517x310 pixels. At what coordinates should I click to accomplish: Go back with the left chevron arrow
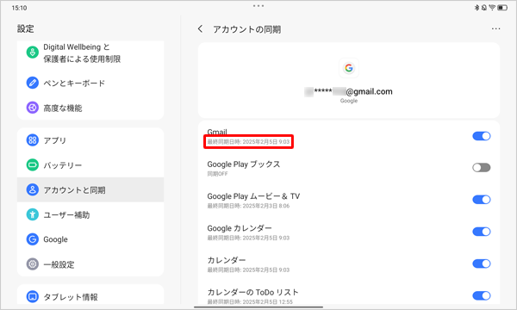[200, 29]
